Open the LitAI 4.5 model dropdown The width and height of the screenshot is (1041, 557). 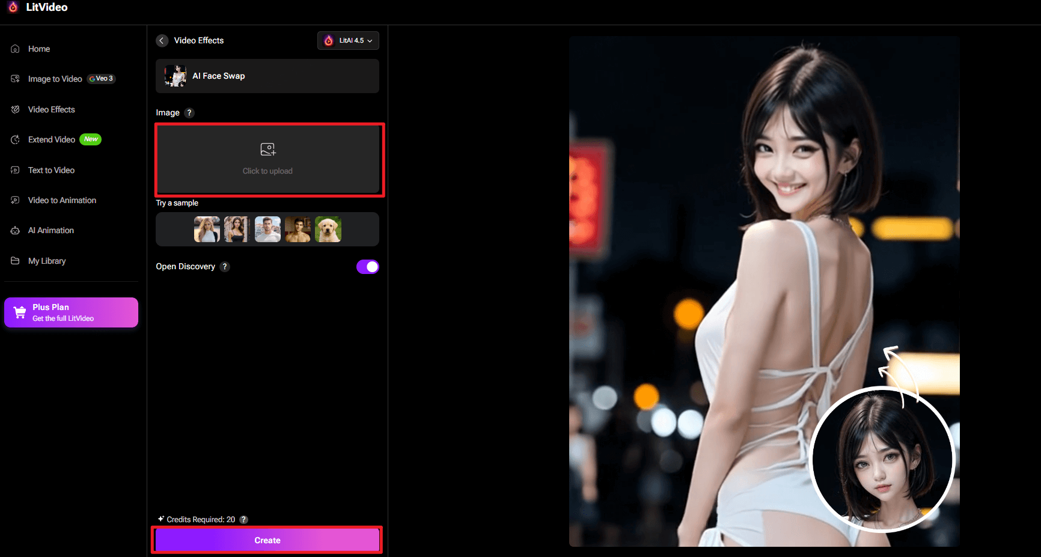pos(348,41)
